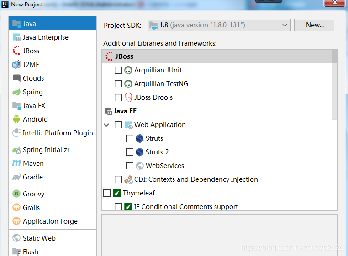
Task: Click the dropdown arrow of SDK selector
Action: [285, 25]
